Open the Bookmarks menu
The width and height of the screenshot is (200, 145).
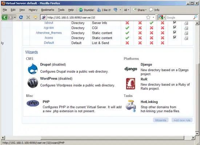click(x=48, y=10)
